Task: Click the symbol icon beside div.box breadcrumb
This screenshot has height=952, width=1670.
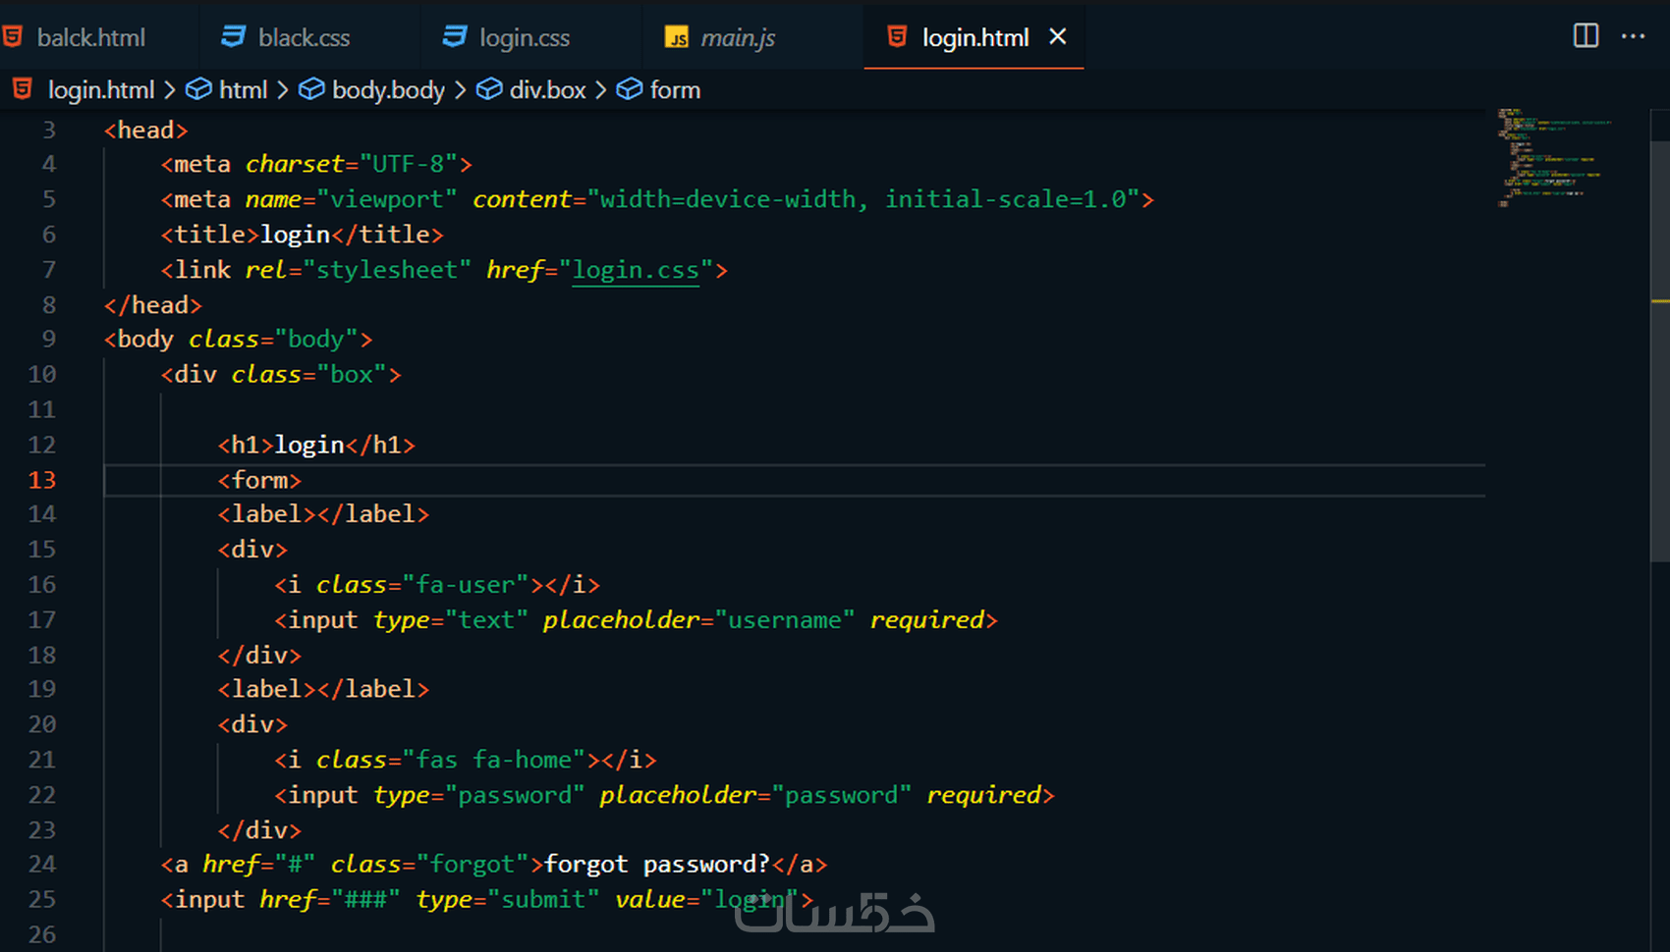Action: point(489,88)
